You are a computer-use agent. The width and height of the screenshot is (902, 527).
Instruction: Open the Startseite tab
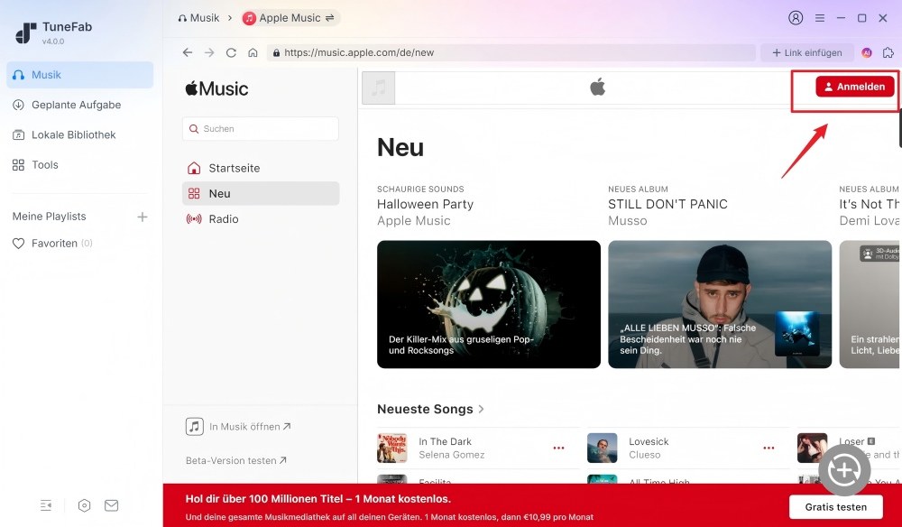click(x=235, y=168)
